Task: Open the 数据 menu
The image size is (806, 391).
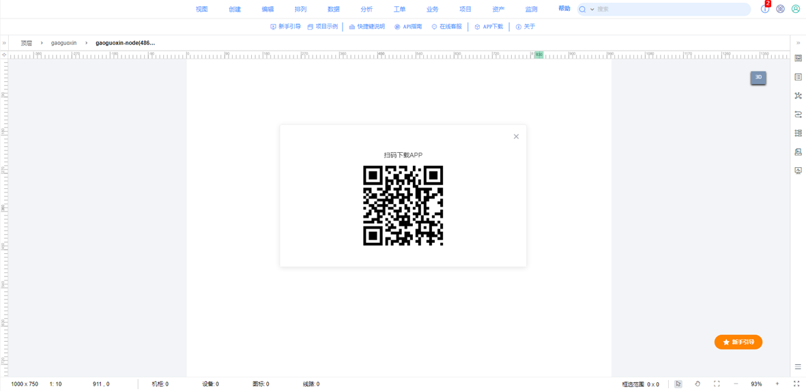Action: coord(334,10)
